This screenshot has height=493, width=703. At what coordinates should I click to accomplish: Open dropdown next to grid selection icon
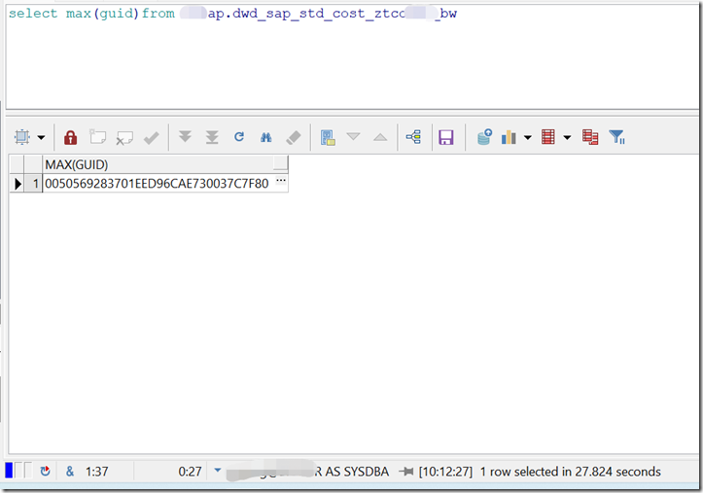(41, 137)
